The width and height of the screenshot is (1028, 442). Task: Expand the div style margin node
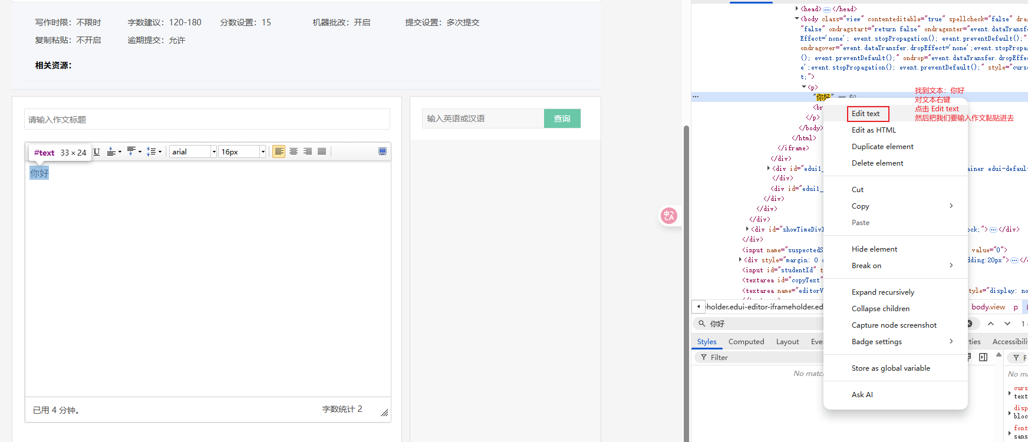point(740,260)
